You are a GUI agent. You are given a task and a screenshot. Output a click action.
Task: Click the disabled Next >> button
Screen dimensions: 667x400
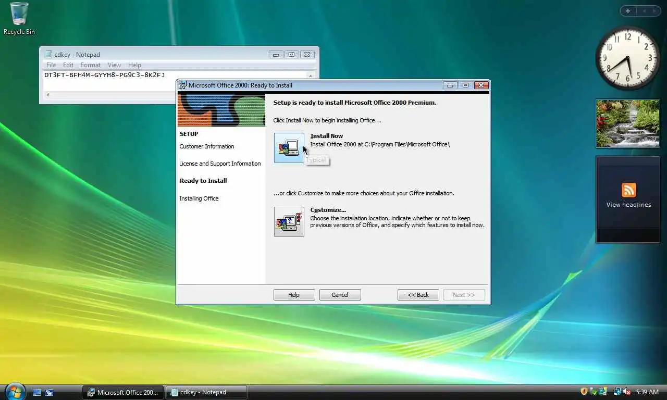464,295
